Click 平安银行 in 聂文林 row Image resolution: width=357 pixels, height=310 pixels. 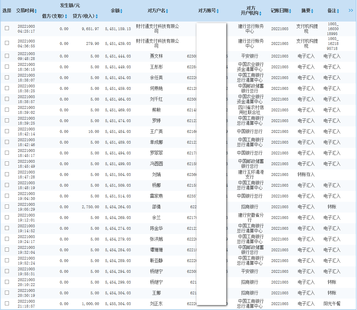250,56
